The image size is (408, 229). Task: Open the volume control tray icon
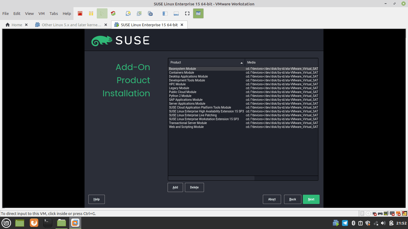[383, 223]
